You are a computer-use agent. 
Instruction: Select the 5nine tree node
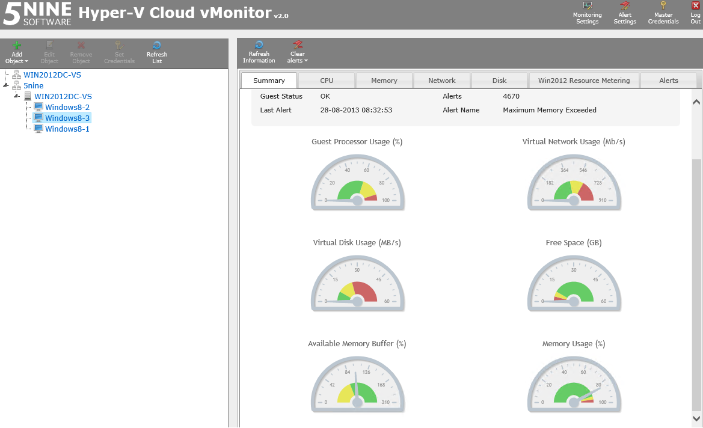coord(34,85)
